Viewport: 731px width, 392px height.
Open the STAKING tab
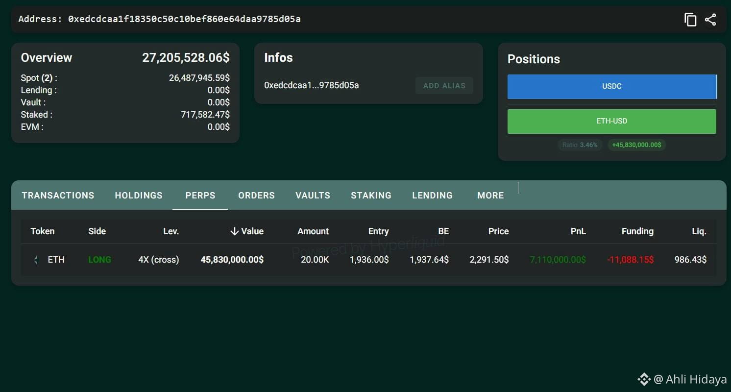[371, 196]
